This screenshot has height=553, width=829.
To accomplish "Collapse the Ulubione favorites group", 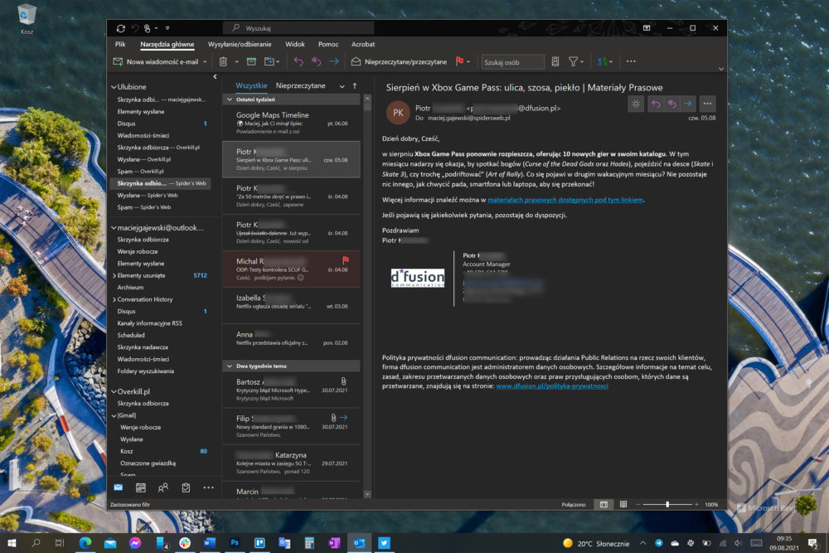I will [114, 87].
